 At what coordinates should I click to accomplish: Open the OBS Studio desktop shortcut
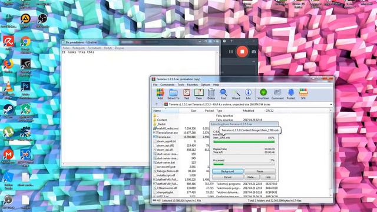(x=42, y=20)
